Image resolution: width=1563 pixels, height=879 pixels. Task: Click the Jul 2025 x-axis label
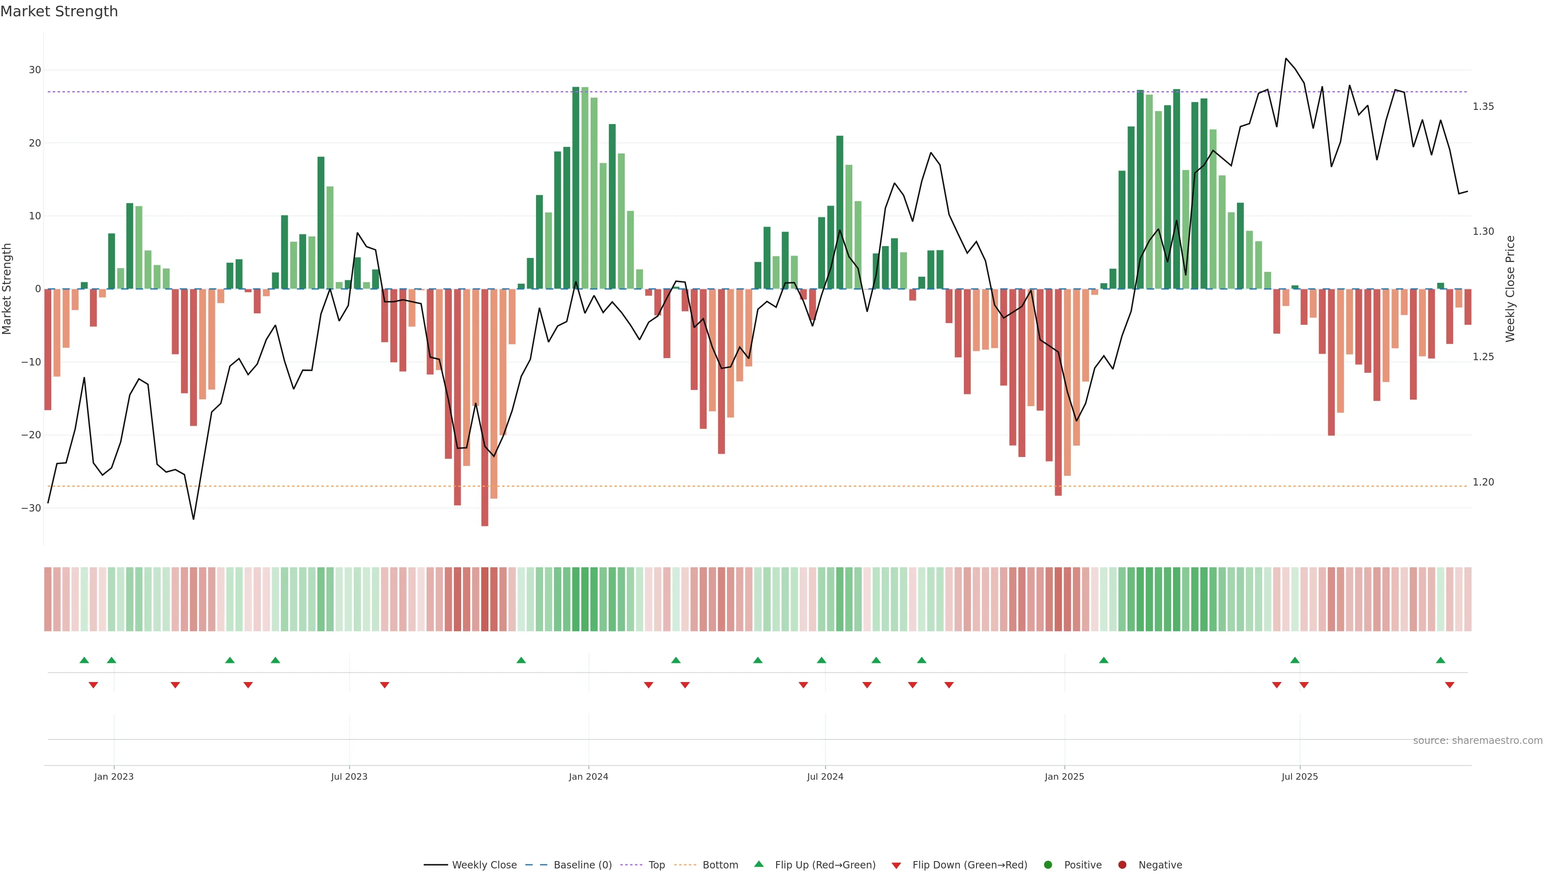pos(1299,776)
